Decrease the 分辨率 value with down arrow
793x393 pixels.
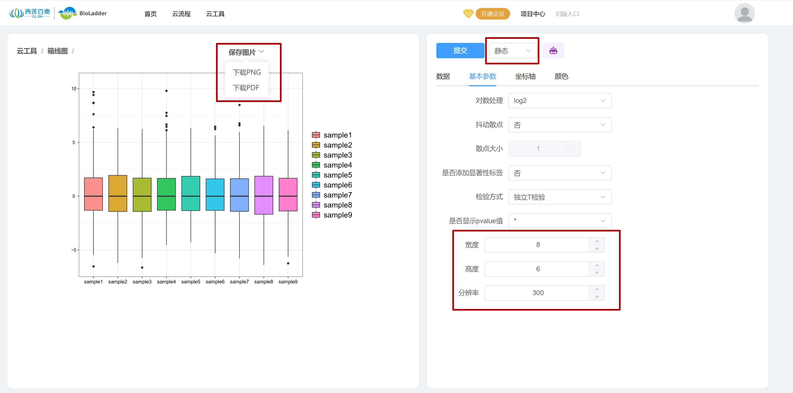[597, 297]
